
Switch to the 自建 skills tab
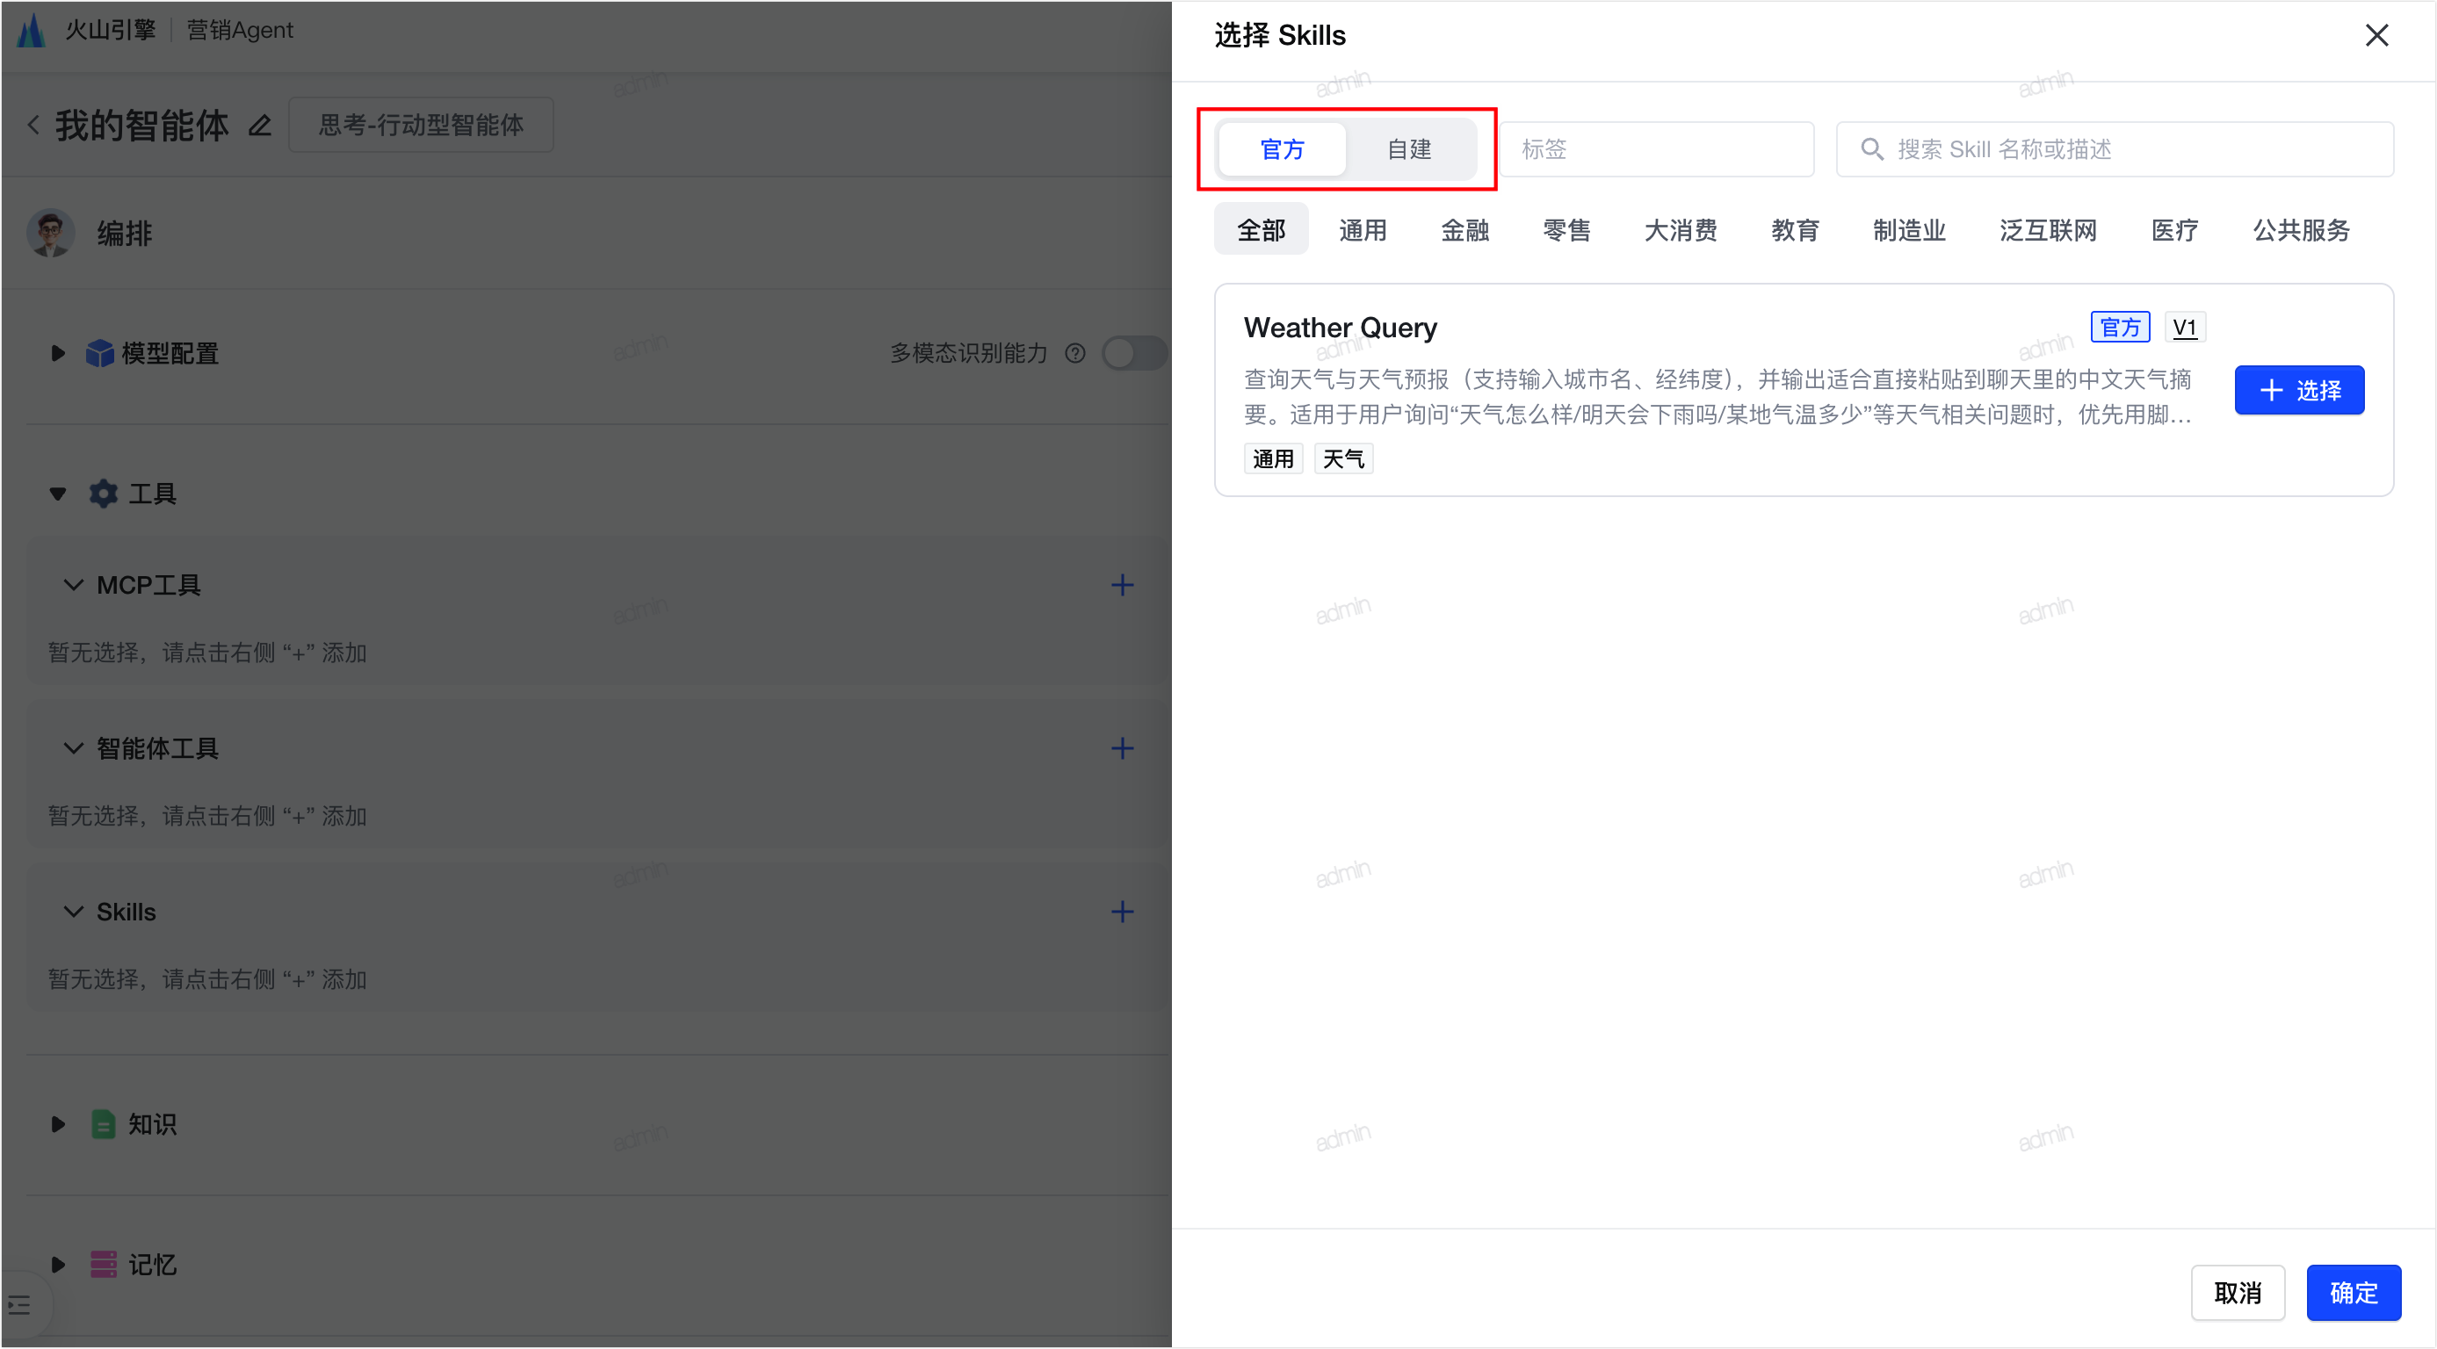pos(1408,149)
